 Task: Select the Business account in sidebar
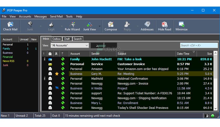(8, 53)
